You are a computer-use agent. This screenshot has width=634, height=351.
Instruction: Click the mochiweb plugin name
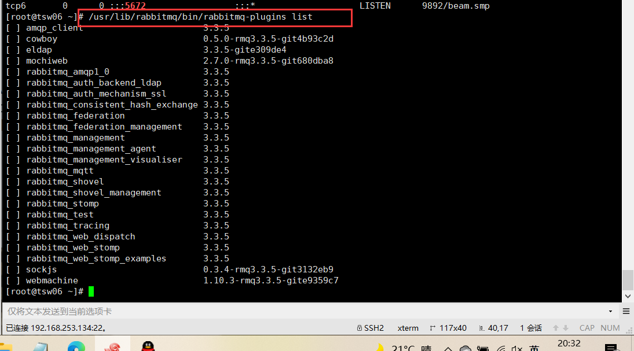click(x=47, y=61)
